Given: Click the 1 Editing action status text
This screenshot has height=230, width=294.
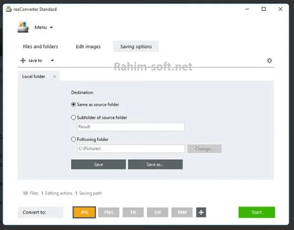Looking at the screenshot, I should pyautogui.click(x=57, y=193).
